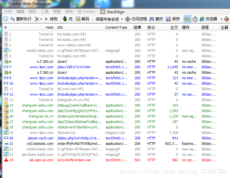This screenshot has width=230, height=178.
Task: Sort by the Host column header
Action: click(x=36, y=27)
